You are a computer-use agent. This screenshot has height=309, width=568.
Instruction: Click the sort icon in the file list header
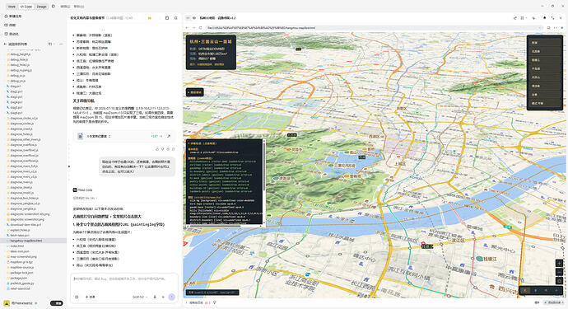50,44
